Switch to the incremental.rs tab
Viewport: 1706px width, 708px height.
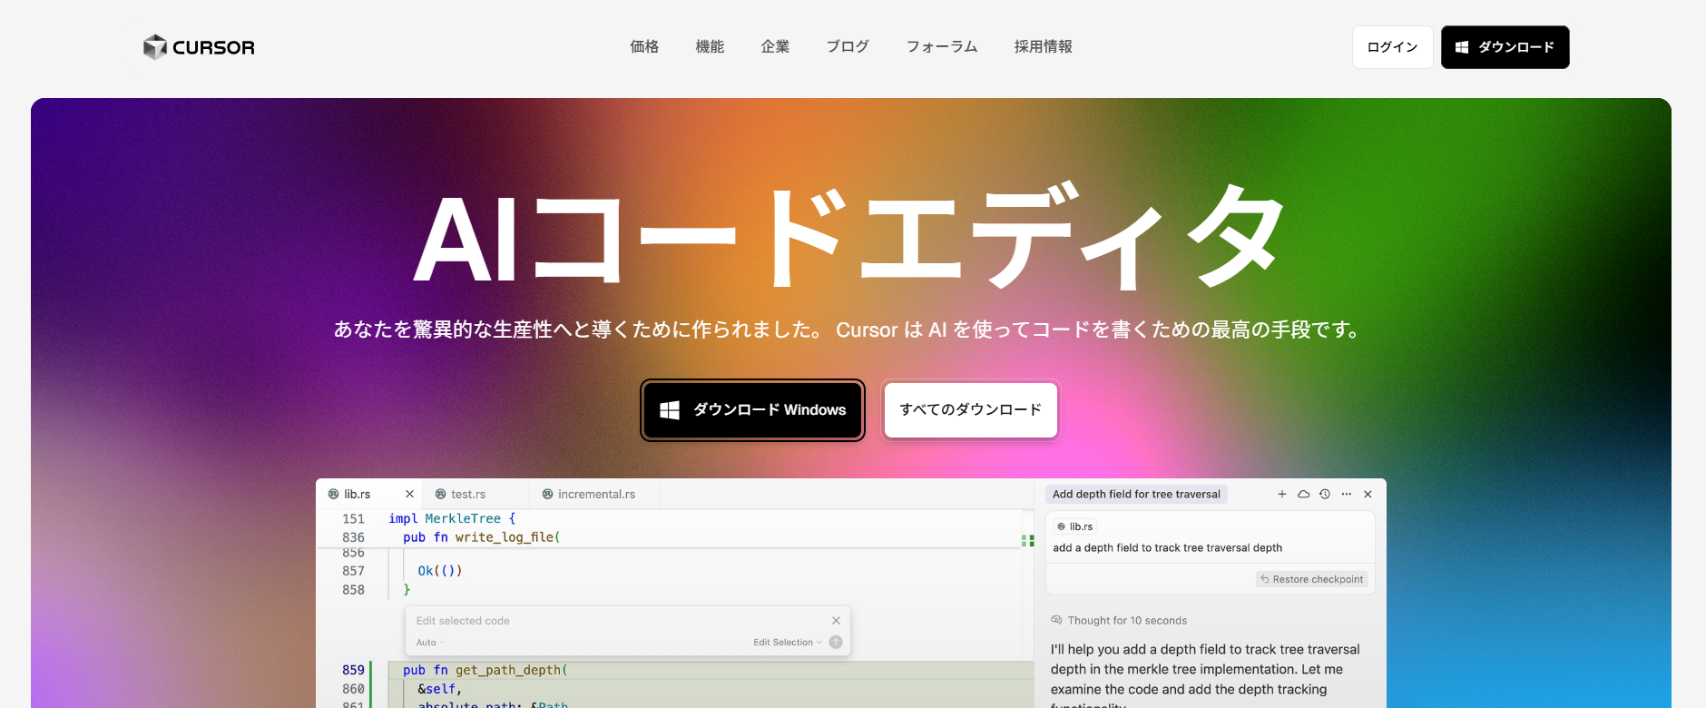(x=596, y=494)
